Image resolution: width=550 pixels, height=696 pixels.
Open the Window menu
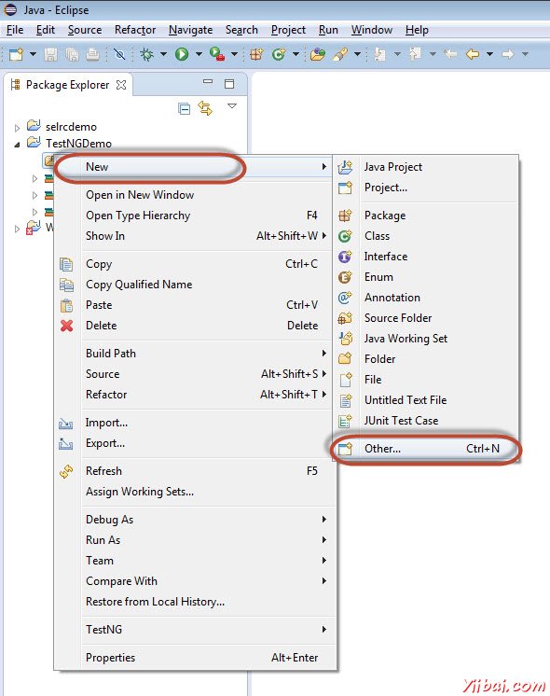pyautogui.click(x=372, y=30)
